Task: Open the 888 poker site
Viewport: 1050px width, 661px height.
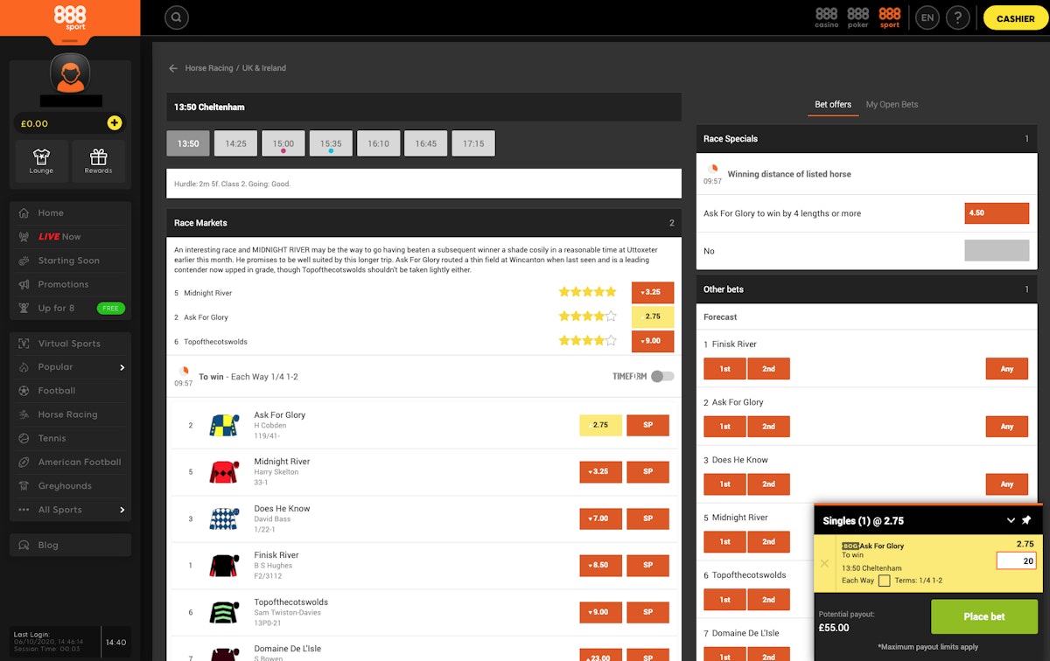Action: click(x=858, y=17)
